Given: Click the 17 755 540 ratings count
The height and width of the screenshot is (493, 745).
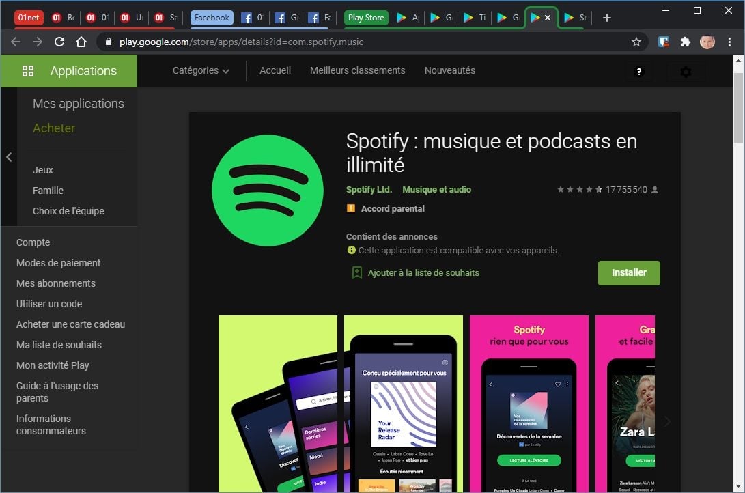Looking at the screenshot, I should click(626, 190).
